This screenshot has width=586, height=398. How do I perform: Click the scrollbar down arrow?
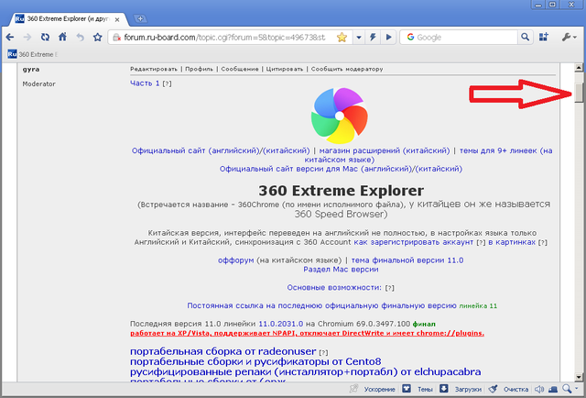tap(579, 377)
